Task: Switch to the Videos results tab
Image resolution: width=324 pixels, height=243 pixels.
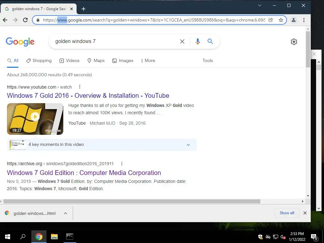Action: (69, 60)
